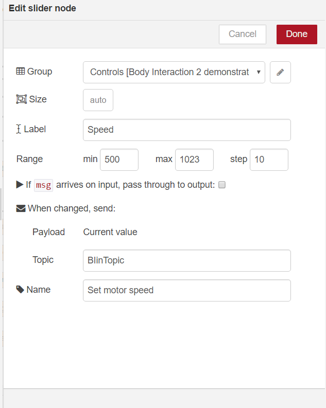Edit the Topic field BlinTopic
The image size is (326, 408).
click(186, 260)
